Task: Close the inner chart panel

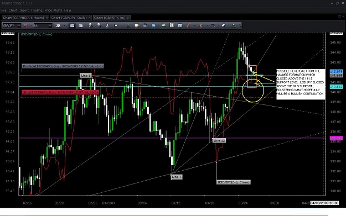Action: [343, 17]
